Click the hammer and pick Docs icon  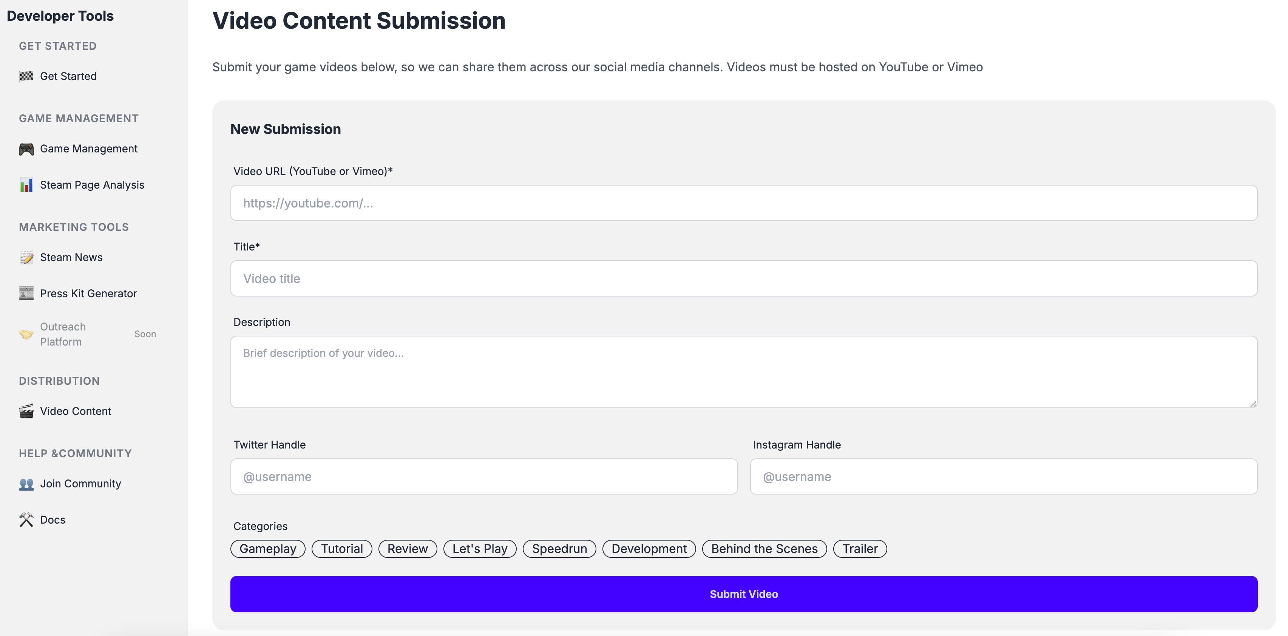tap(26, 520)
